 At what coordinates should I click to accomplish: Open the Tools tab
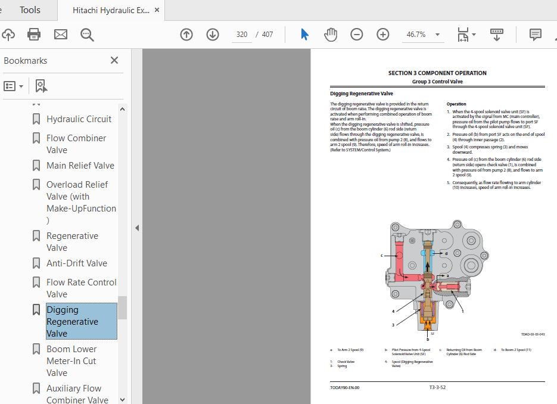coord(30,10)
